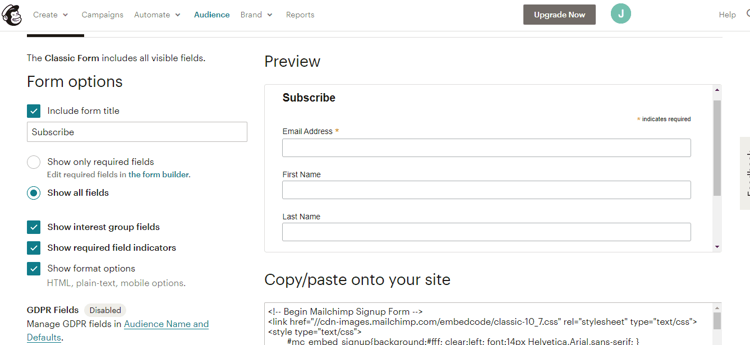Follow the Audience Name and Defaults link
Screen dimensions: 750x345
pos(166,324)
